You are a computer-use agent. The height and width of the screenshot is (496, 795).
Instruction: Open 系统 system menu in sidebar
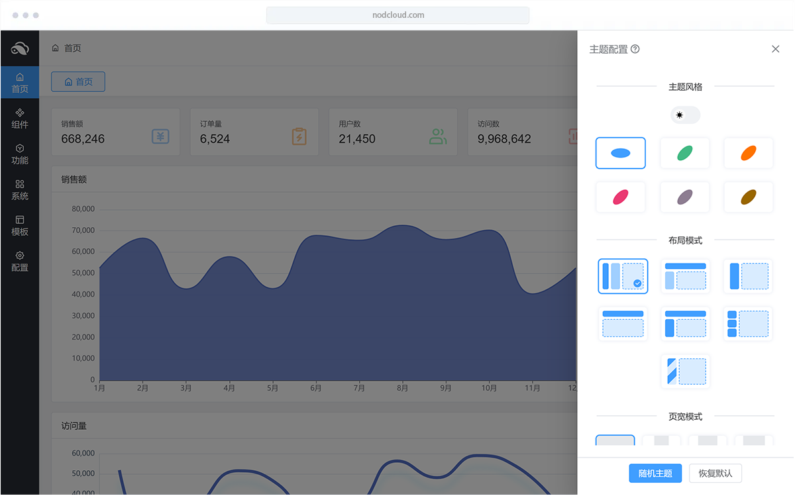[20, 189]
